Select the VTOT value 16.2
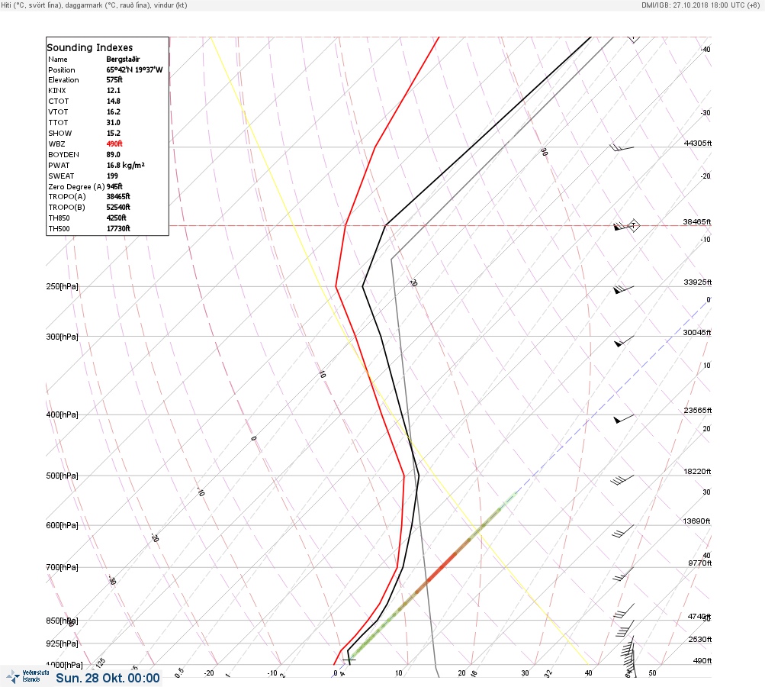 click(113, 111)
